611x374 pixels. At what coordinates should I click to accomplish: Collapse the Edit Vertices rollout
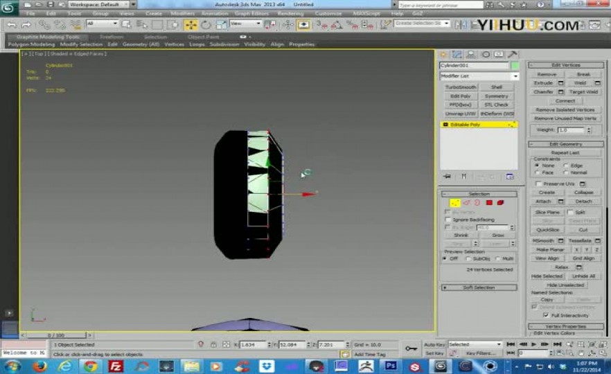[x=566, y=65]
